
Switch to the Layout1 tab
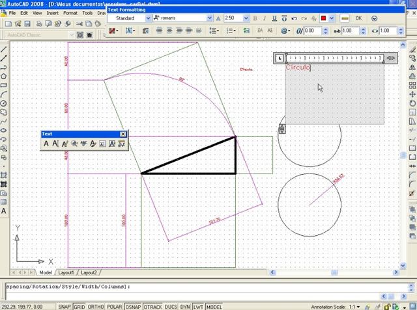click(x=67, y=272)
